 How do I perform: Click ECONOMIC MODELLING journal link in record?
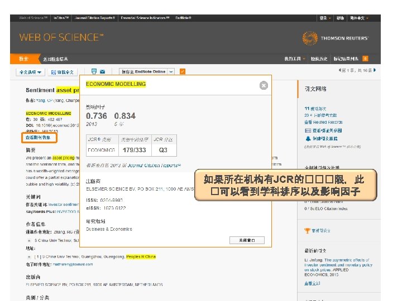(49, 113)
